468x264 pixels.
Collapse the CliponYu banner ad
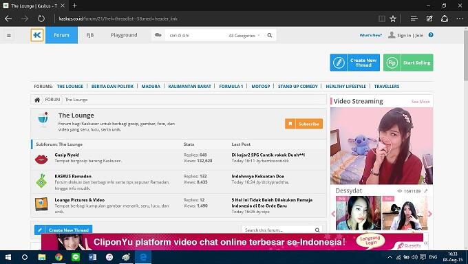[426, 243]
